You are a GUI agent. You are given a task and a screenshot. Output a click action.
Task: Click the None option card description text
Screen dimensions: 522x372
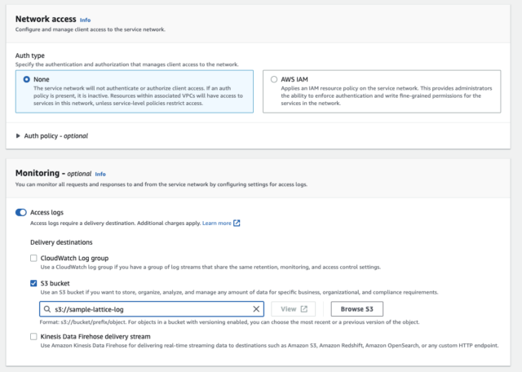138,95
